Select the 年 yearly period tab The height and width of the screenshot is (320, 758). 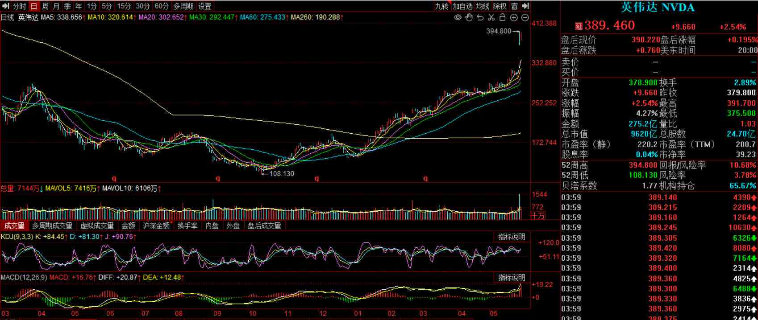79,6
